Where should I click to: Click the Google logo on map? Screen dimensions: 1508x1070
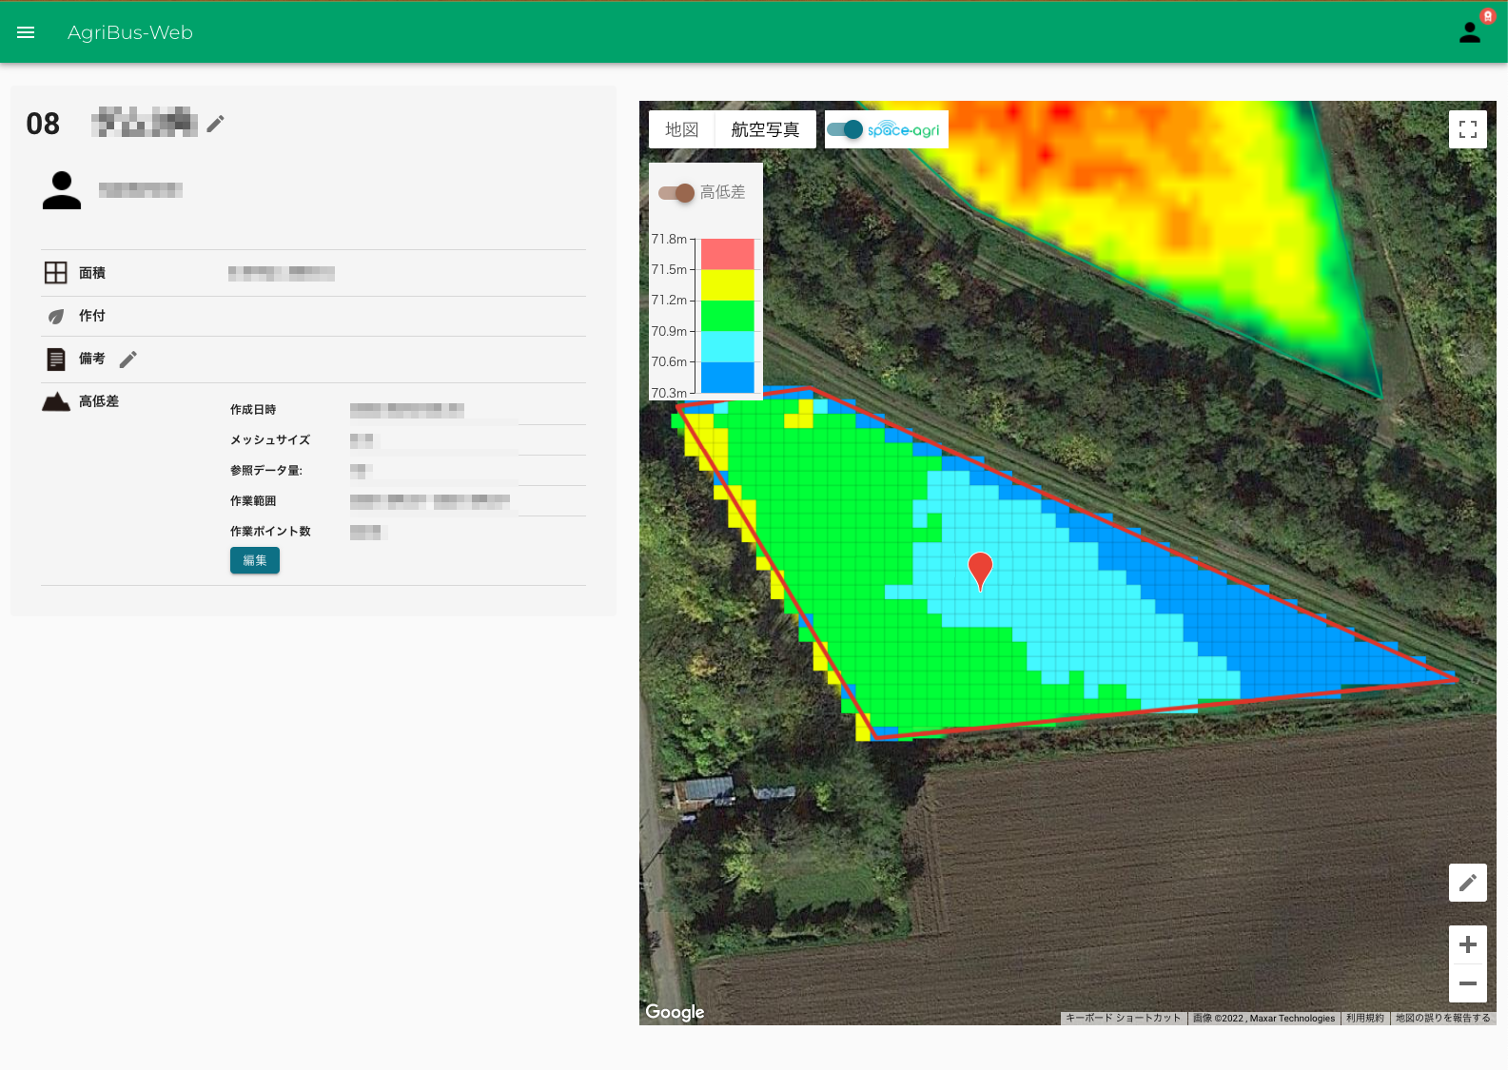click(675, 1012)
